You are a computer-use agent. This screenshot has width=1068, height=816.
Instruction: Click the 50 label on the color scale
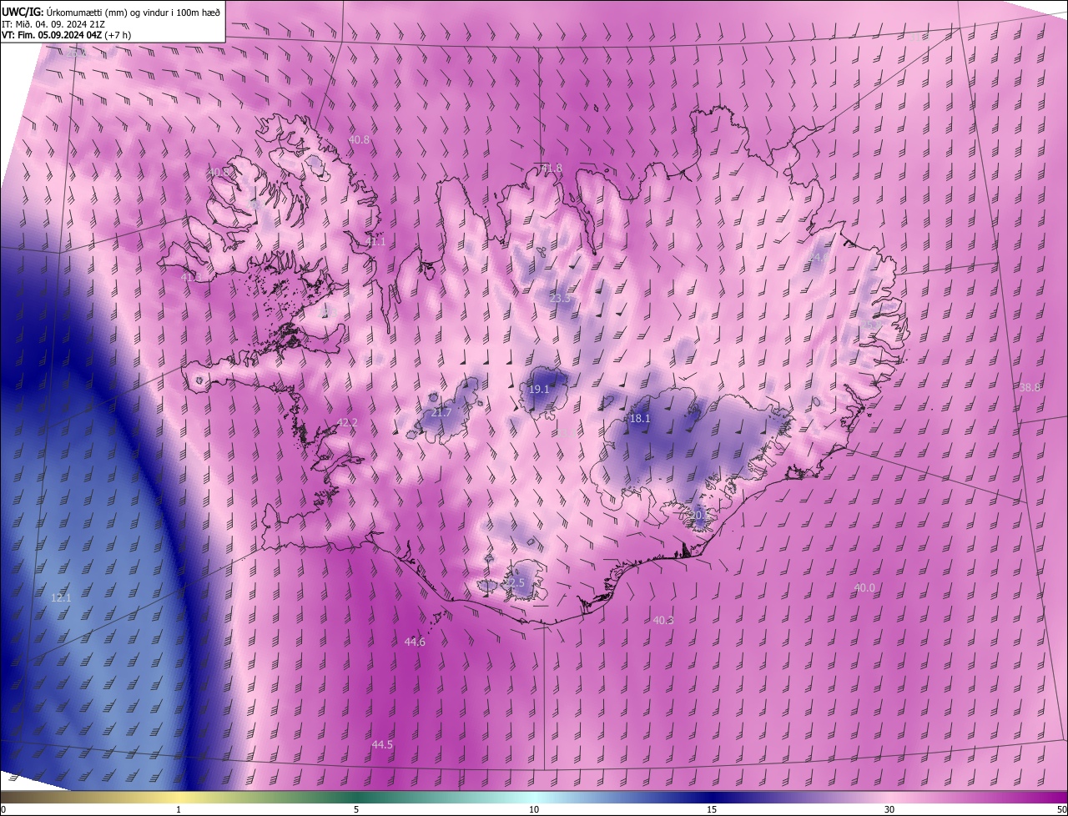coord(1061,810)
